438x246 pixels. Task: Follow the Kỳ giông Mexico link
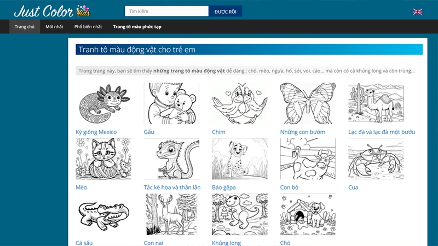96,132
